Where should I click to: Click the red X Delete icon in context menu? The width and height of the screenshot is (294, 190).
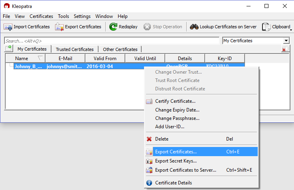tap(149, 139)
